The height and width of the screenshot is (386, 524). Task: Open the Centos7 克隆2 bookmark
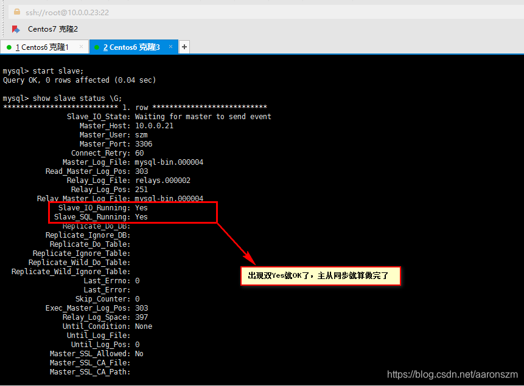[x=53, y=29]
